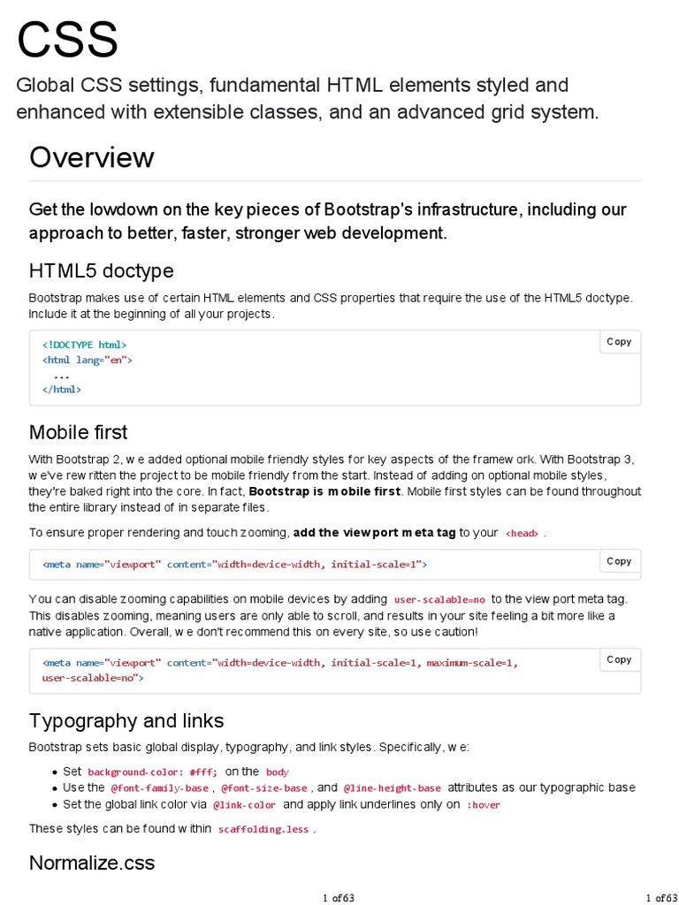
Task: Select the @font-size-base variable
Action: tap(263, 788)
